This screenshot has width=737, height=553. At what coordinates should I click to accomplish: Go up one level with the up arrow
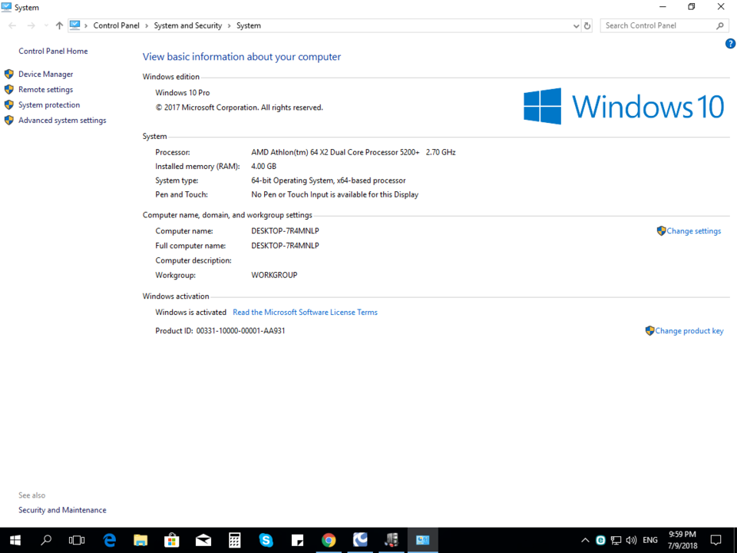click(59, 26)
